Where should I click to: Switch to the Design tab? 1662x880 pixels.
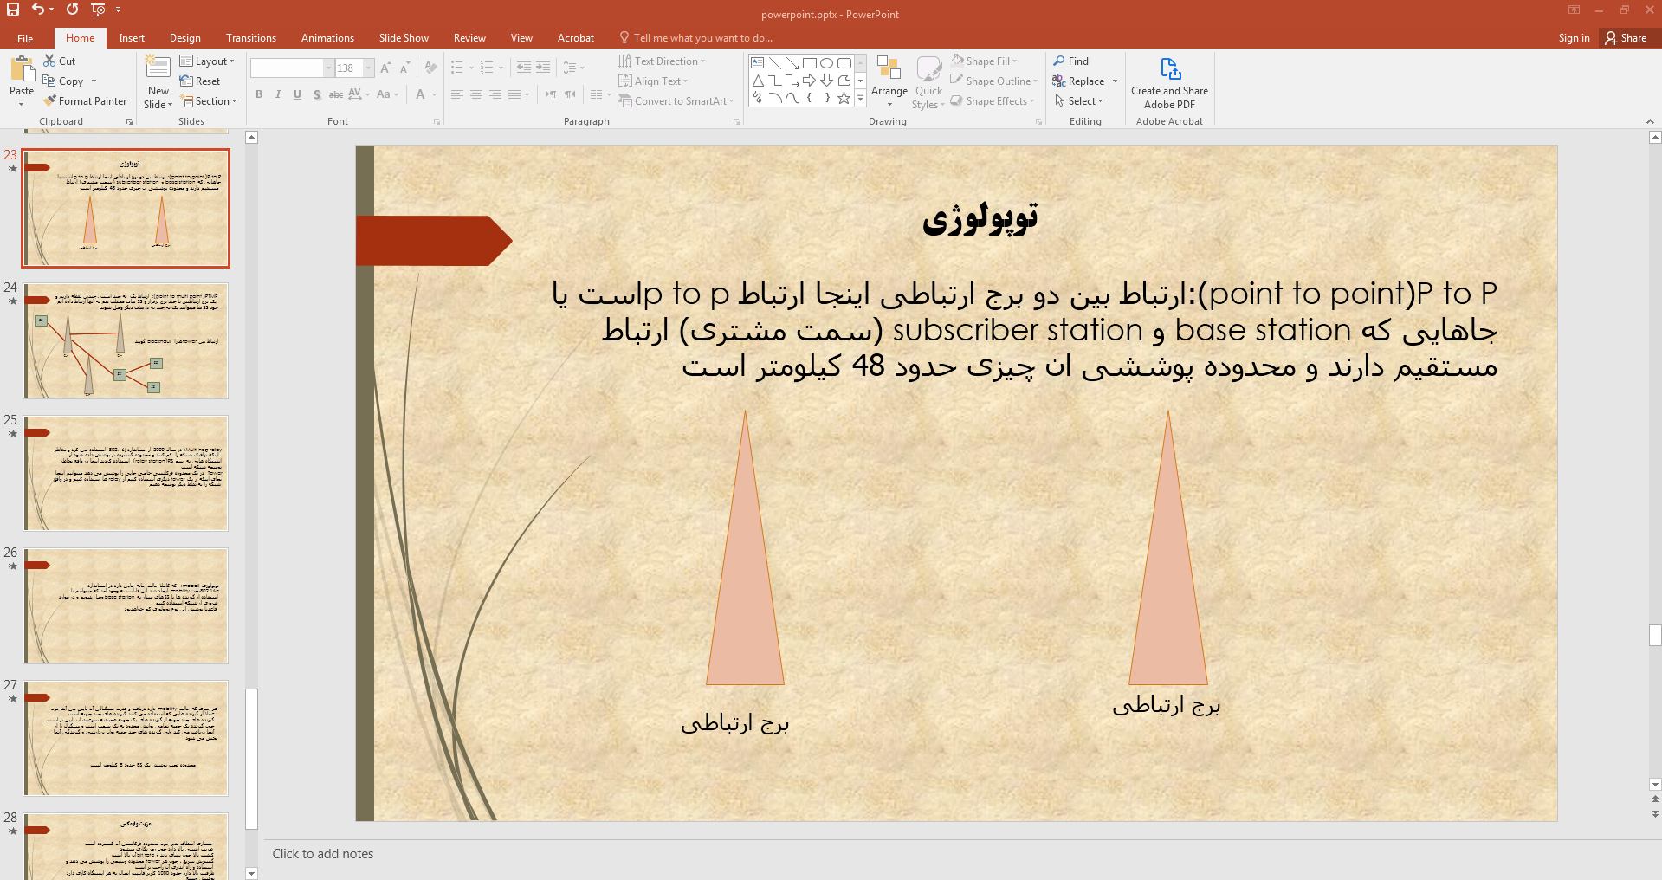(x=184, y=38)
